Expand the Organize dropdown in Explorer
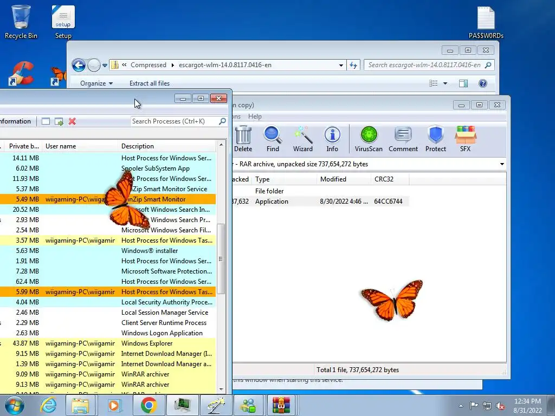The image size is (555, 416). coord(96,83)
